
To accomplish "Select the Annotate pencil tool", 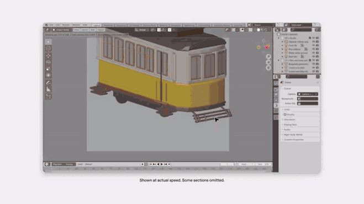I will pyautogui.click(x=48, y=82).
